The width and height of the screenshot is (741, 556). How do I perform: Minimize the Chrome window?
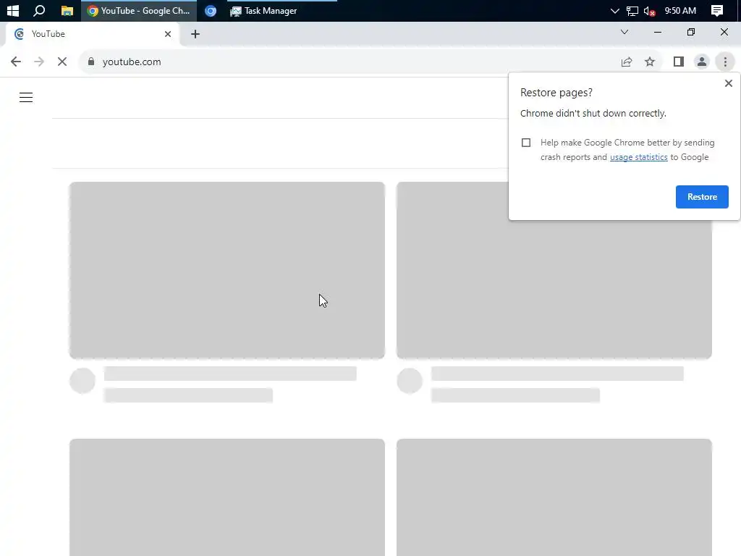(x=657, y=32)
